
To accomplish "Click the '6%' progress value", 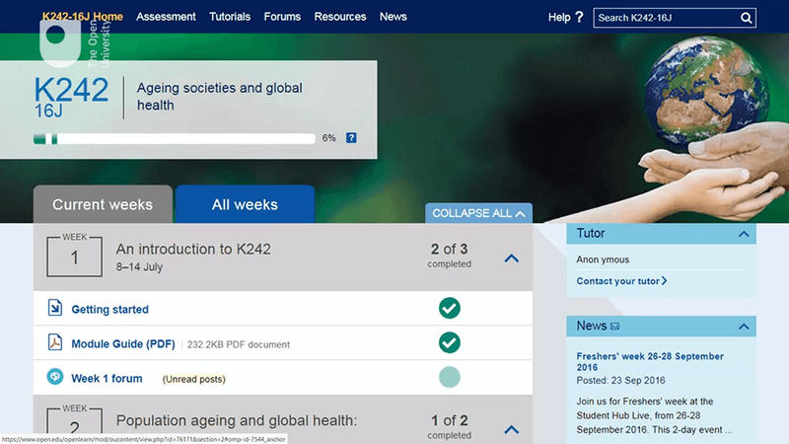I will 329,138.
